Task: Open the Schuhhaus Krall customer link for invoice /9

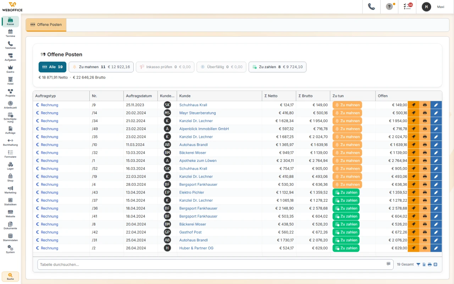Action: click(x=193, y=105)
